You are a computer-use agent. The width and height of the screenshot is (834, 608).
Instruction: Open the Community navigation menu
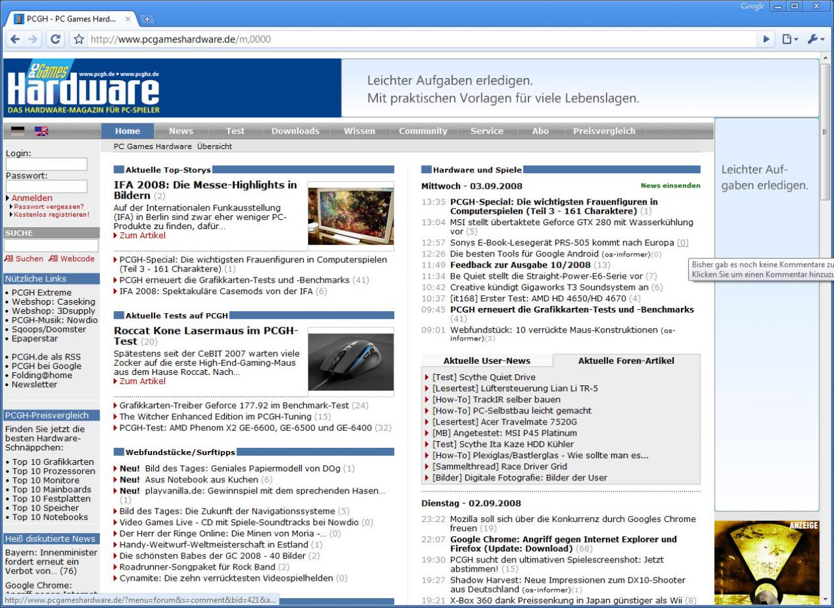click(423, 131)
